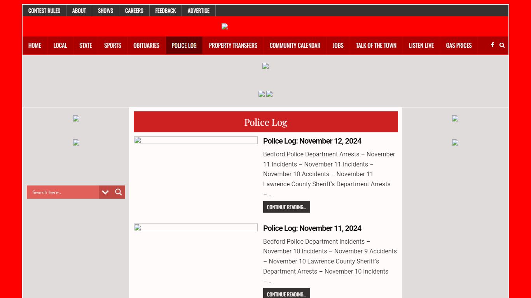Open Police Log: November 11, 2024 headline
Viewport: 531px width, 298px height.
[x=312, y=228]
